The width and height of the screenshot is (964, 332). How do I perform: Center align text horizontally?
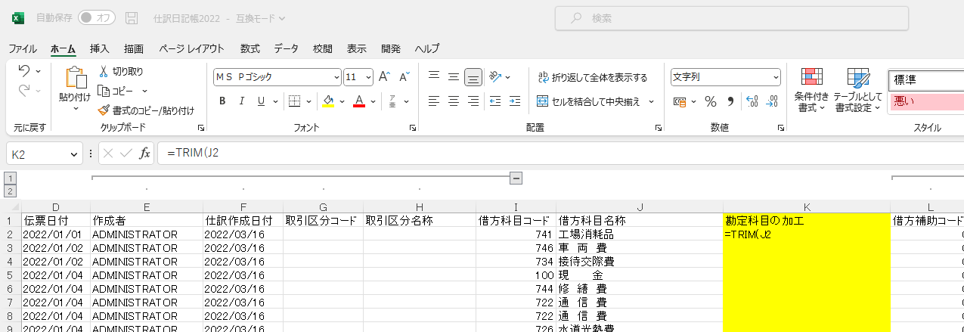[x=454, y=101]
